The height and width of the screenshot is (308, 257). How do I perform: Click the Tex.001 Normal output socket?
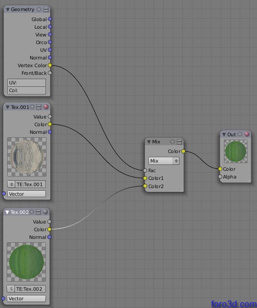pyautogui.click(x=50, y=132)
